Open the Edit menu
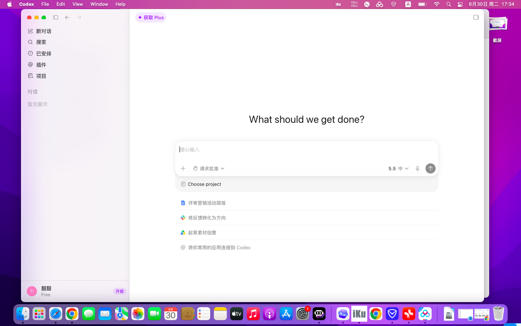The width and height of the screenshot is (521, 326). pyautogui.click(x=60, y=4)
